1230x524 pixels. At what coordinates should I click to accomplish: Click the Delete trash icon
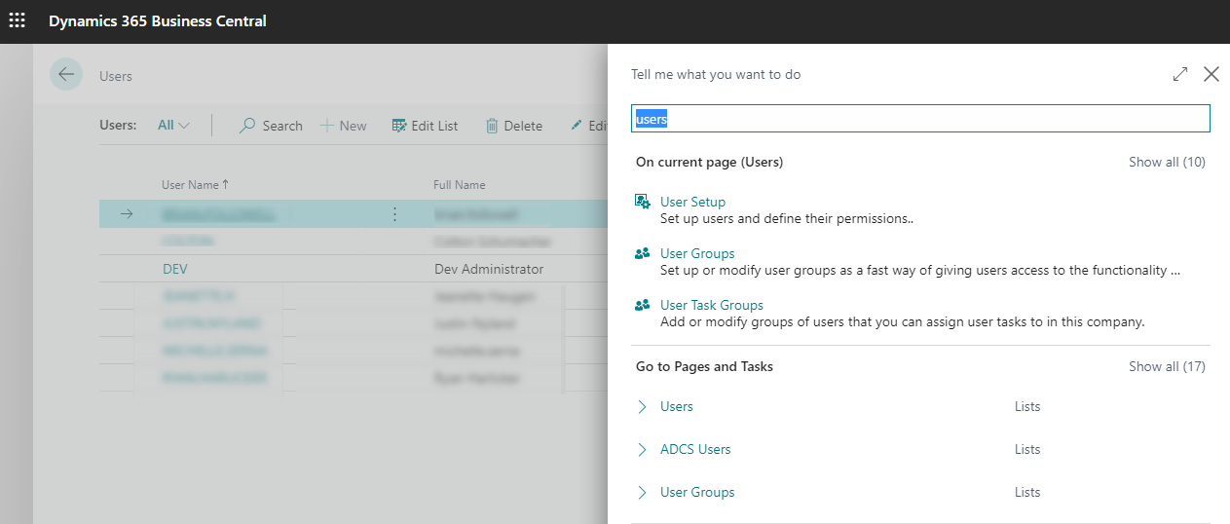(492, 126)
